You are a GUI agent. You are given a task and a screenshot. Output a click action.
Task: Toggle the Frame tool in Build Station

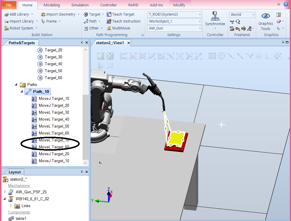(51, 21)
